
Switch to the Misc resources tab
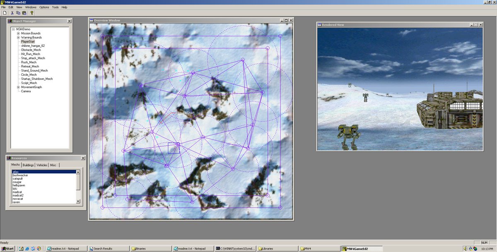tap(53, 165)
